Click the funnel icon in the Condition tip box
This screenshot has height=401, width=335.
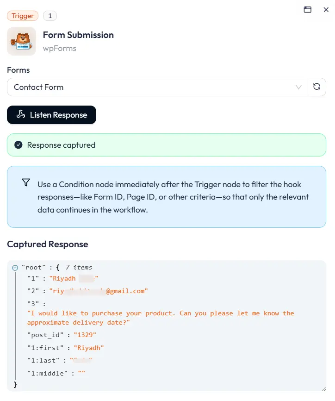click(x=26, y=182)
